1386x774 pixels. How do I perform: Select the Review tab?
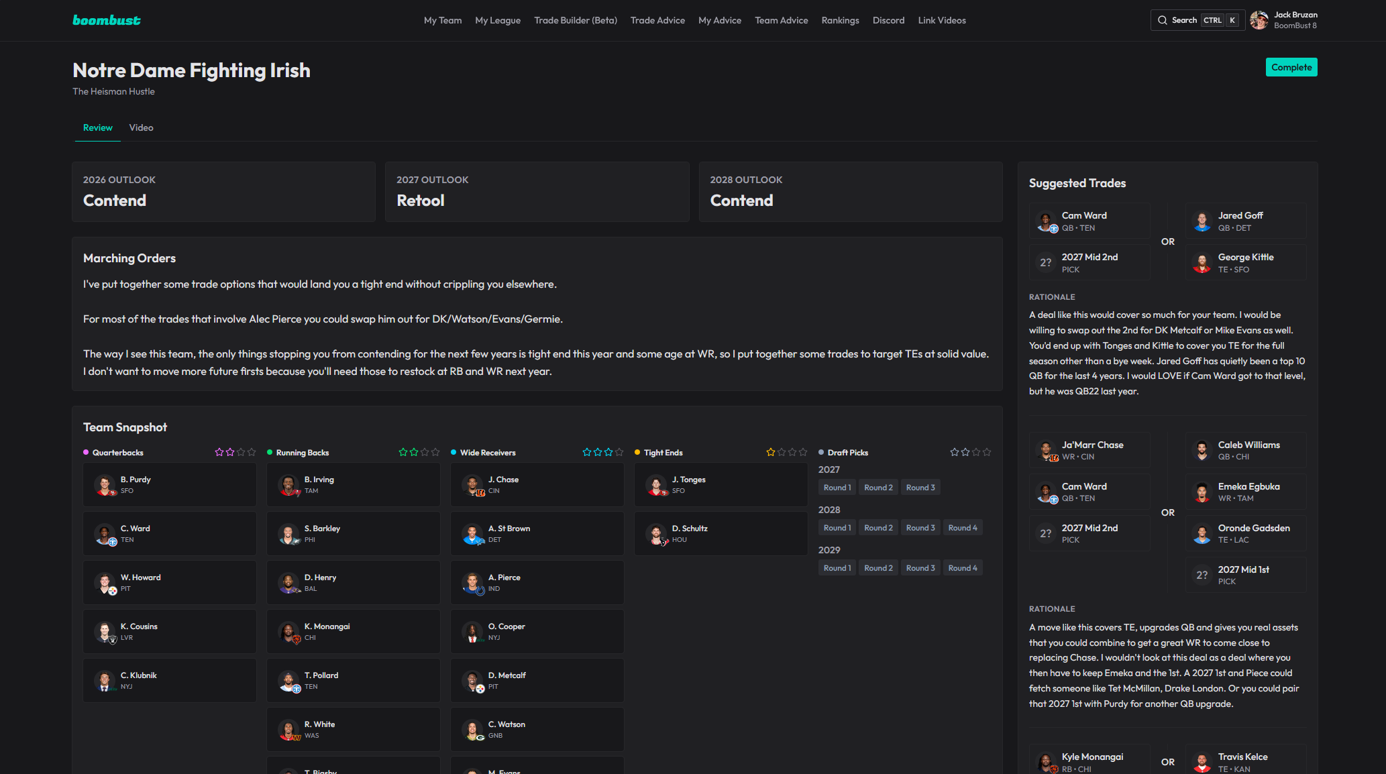click(x=98, y=127)
